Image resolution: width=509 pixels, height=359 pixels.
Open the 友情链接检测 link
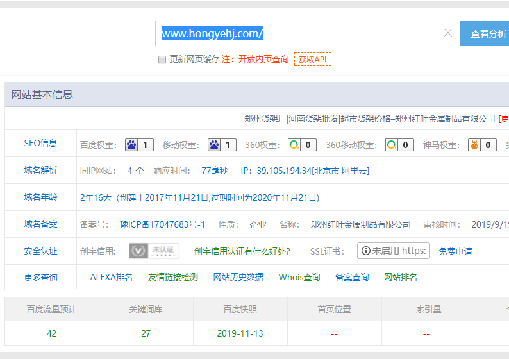point(173,277)
